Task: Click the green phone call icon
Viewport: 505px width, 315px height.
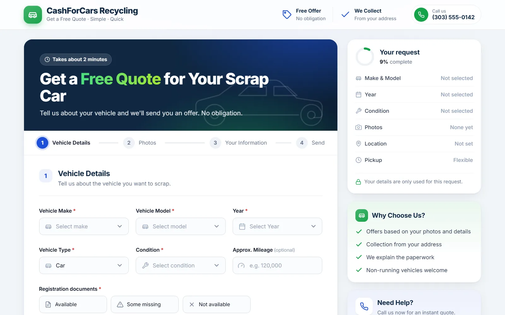Action: click(x=421, y=14)
